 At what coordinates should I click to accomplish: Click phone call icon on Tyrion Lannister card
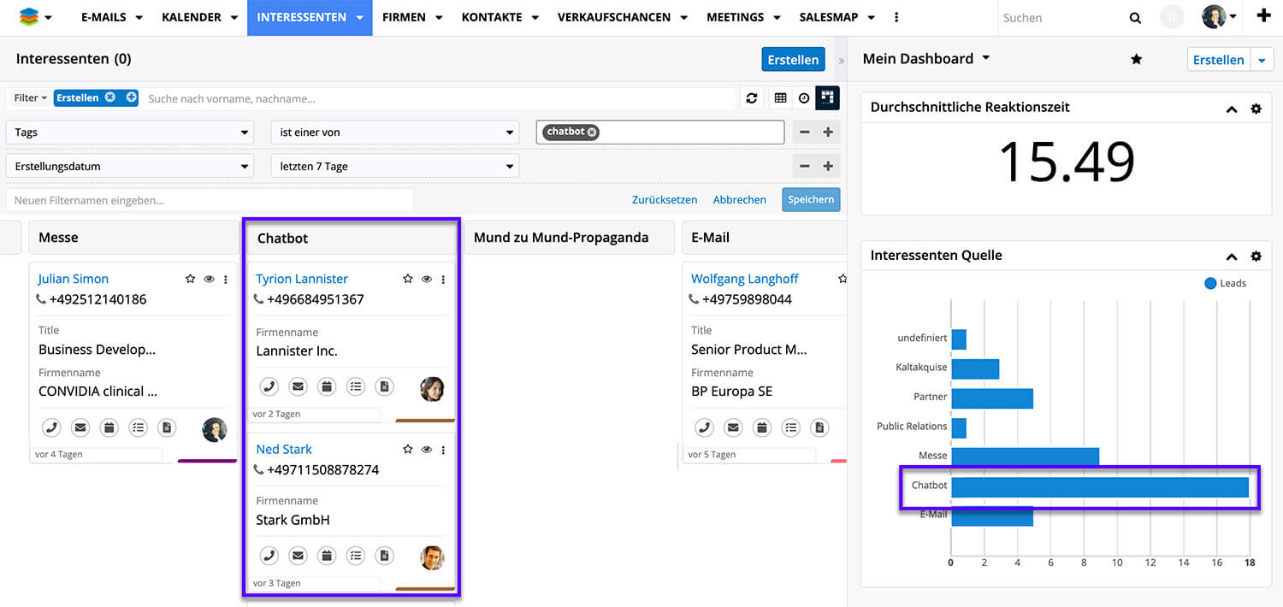(x=269, y=387)
